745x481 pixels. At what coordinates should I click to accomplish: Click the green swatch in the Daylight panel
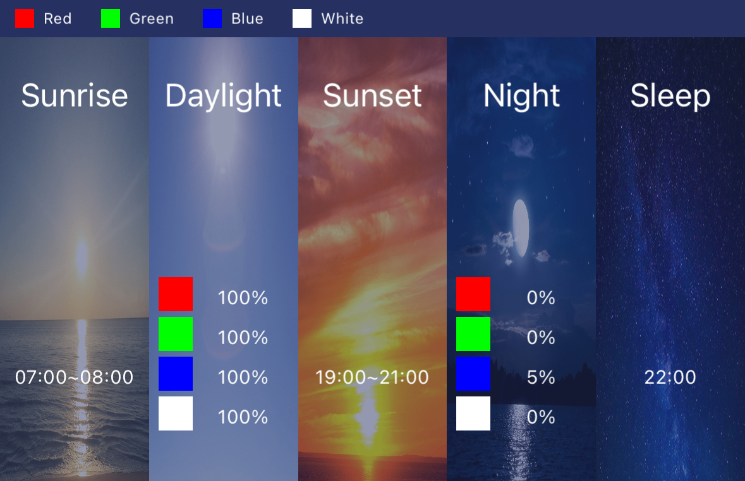coord(176,334)
